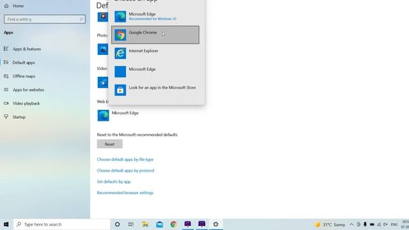
Task: Open the Windows Start menu
Action: 6,224
